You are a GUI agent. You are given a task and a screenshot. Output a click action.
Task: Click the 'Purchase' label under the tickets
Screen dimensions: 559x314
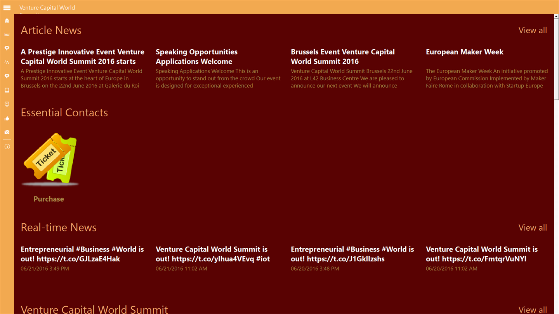click(x=49, y=199)
